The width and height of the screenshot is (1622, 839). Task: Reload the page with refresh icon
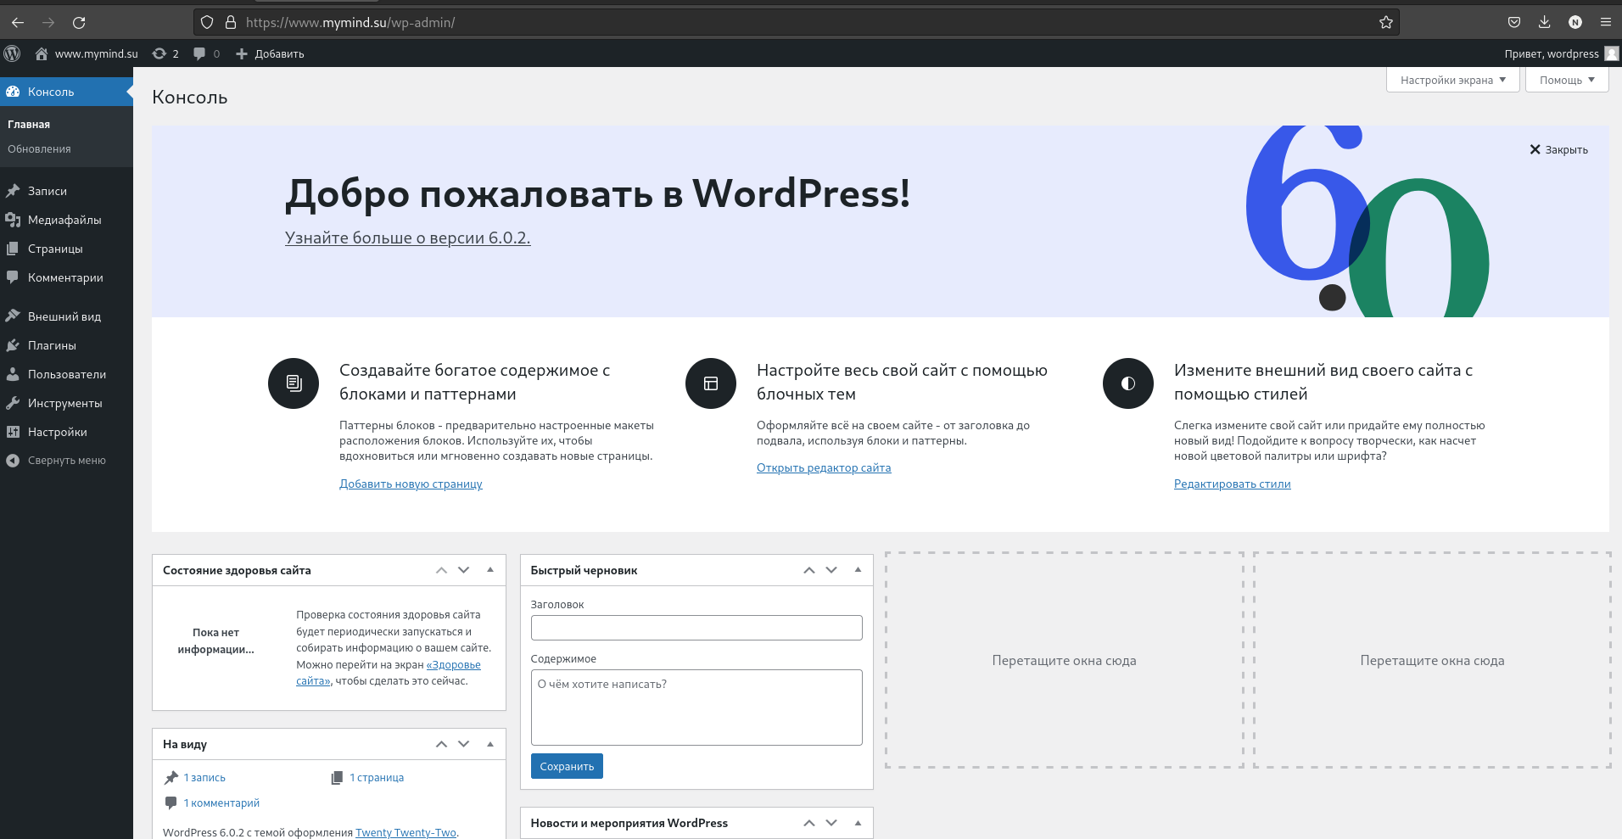pos(79,22)
